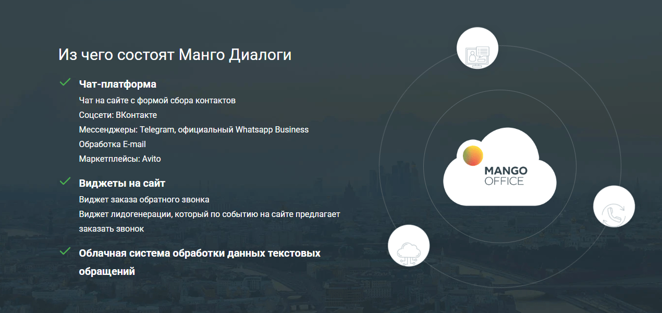The height and width of the screenshot is (313, 662).
Task: Click the Виджеты на сайт subheading
Action: pos(122,184)
